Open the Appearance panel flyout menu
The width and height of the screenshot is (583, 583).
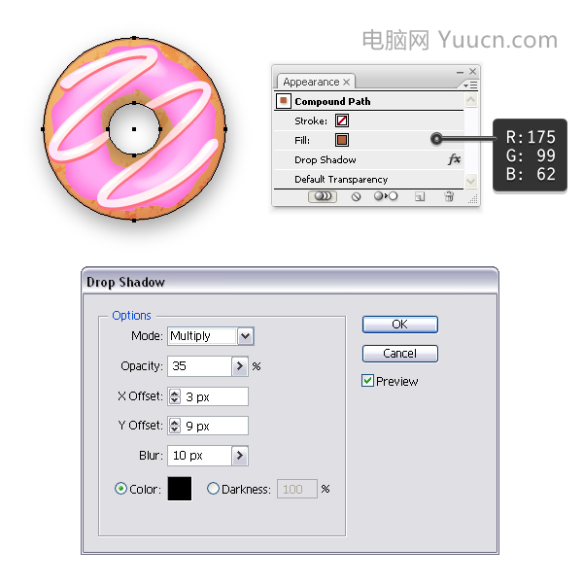pos(470,86)
